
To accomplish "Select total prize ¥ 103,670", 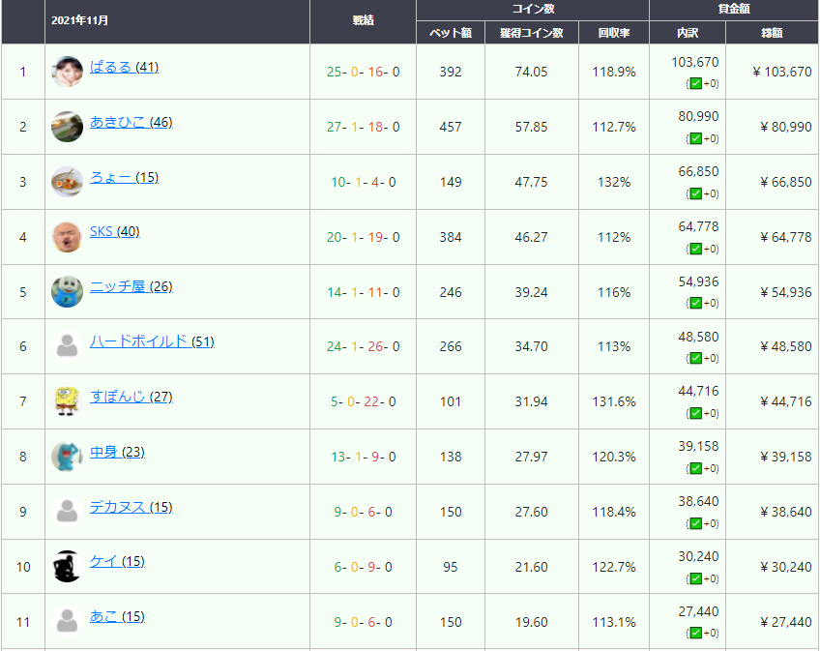I will 782,72.
